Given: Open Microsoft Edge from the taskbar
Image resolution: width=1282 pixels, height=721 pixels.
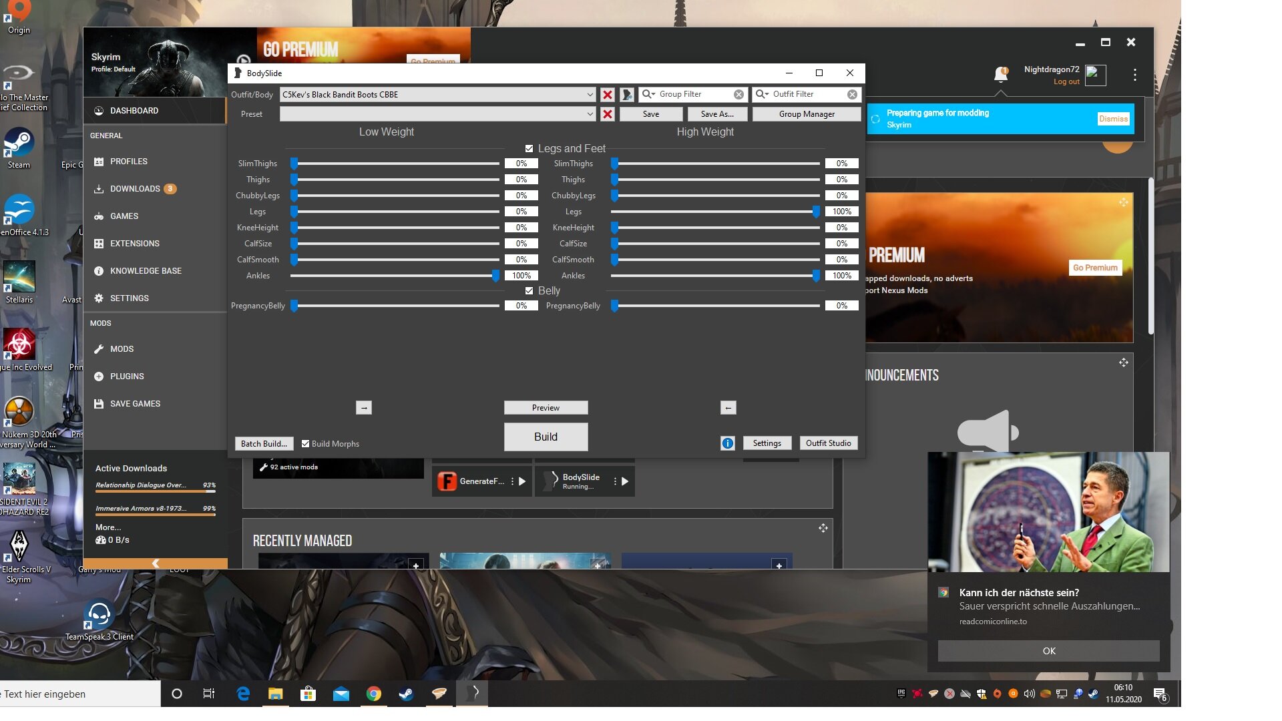Looking at the screenshot, I should 243,694.
